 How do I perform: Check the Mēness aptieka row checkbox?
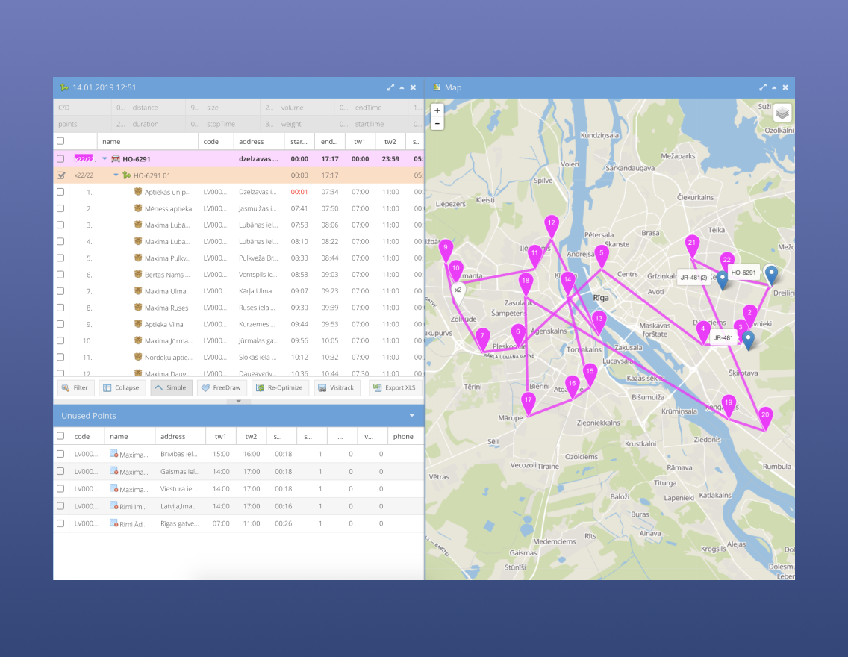pyautogui.click(x=61, y=208)
